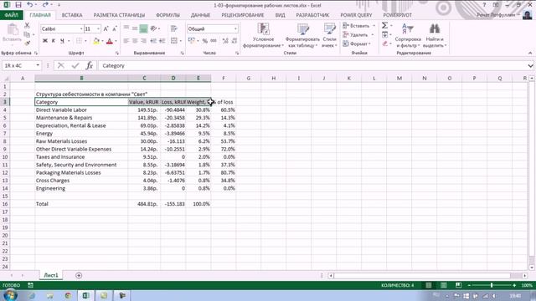Switch to the POWER QUERY tab
536x301 pixels.
tap(356, 15)
